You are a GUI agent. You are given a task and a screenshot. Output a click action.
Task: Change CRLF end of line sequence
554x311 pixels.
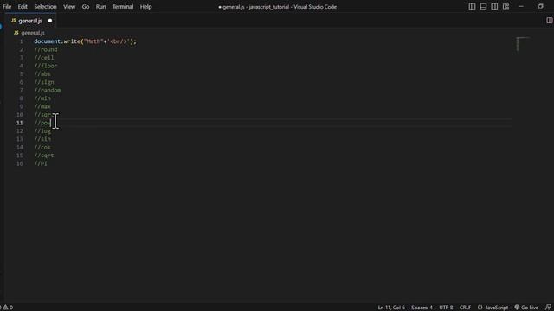[465, 308]
